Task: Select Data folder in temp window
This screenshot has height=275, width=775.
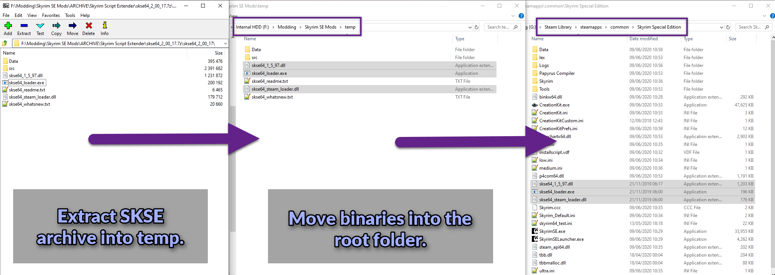Action: 256,50
